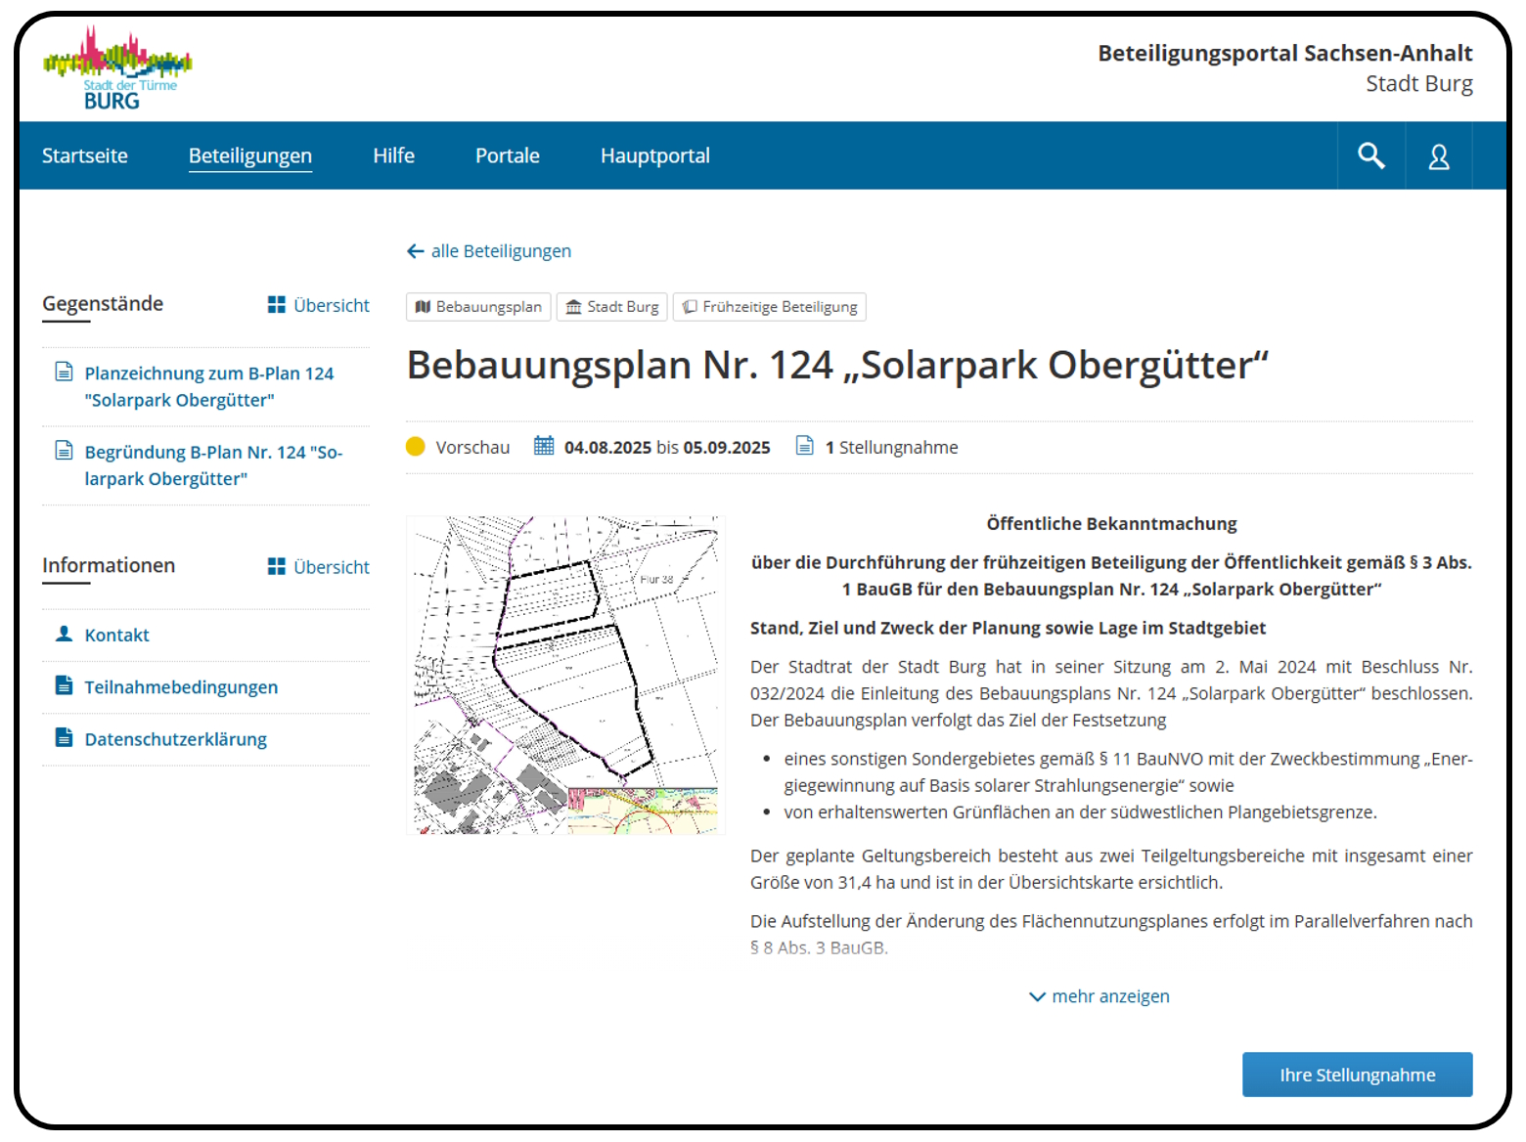Click the person icon beside Kontakt

click(x=64, y=634)
